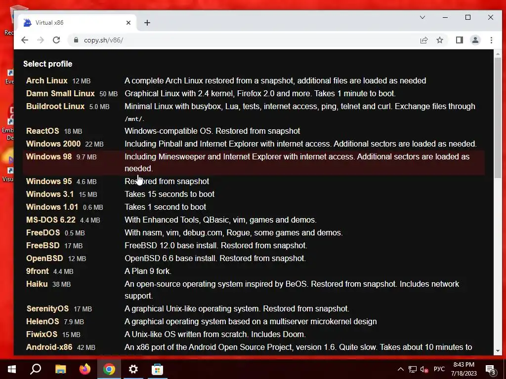Close the Virtual x86 tab
506x379 pixels.
[x=128, y=23]
